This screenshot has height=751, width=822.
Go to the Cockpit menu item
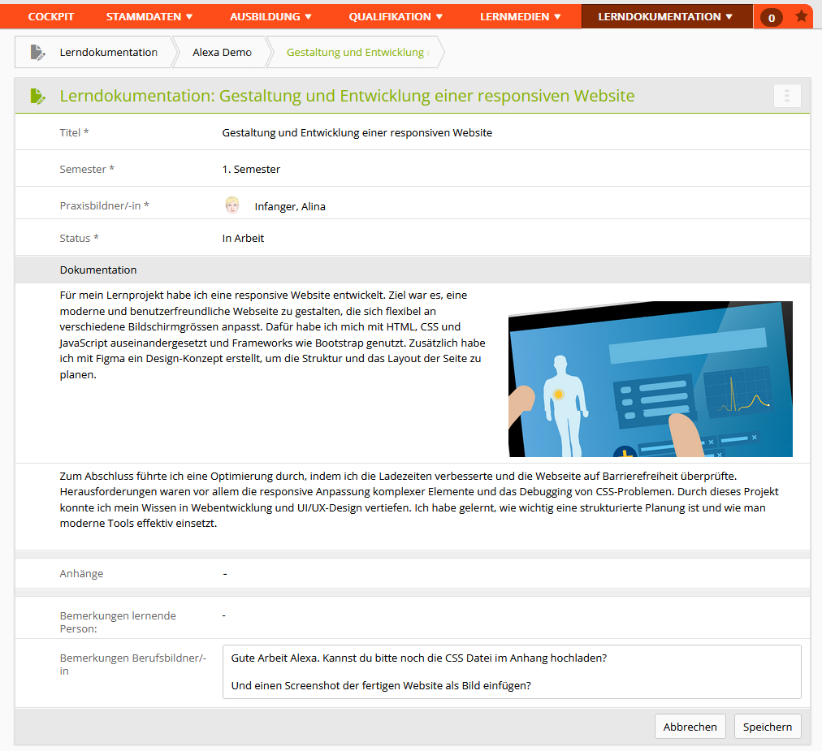click(50, 16)
